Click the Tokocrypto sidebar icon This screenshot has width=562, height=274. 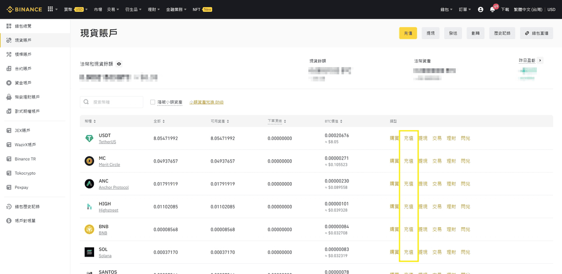click(9, 173)
